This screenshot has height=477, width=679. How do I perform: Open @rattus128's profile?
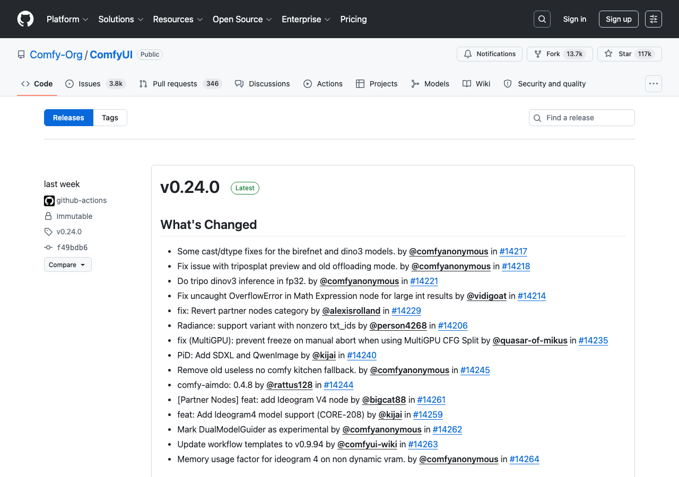coord(289,385)
